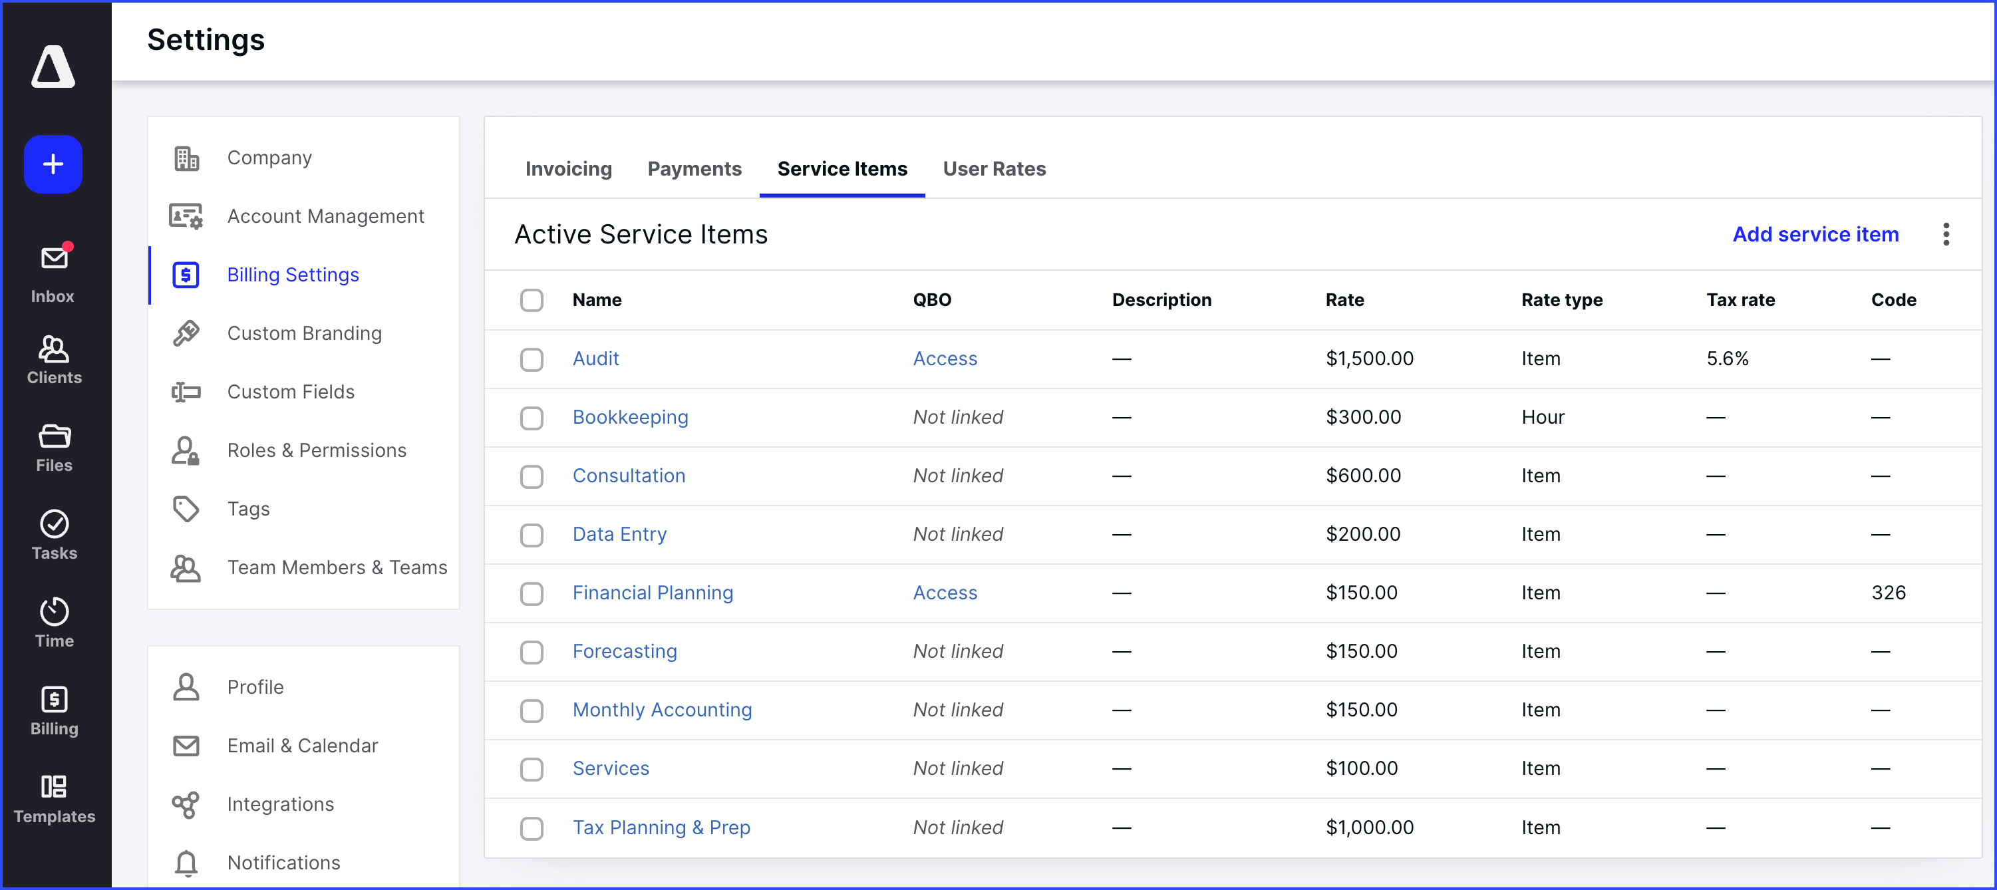This screenshot has width=1997, height=890.
Task: Open the Time tracking sidebar icon
Action: click(x=53, y=620)
